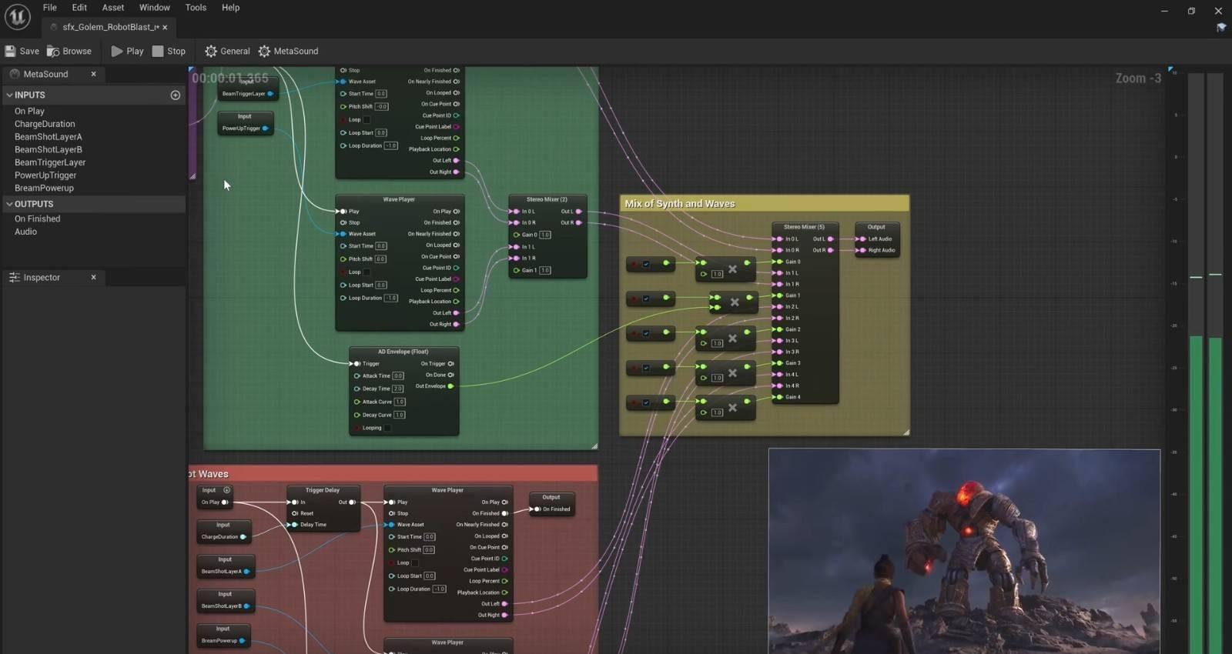
Task: Click the Attack Time value field
Action: (x=398, y=376)
